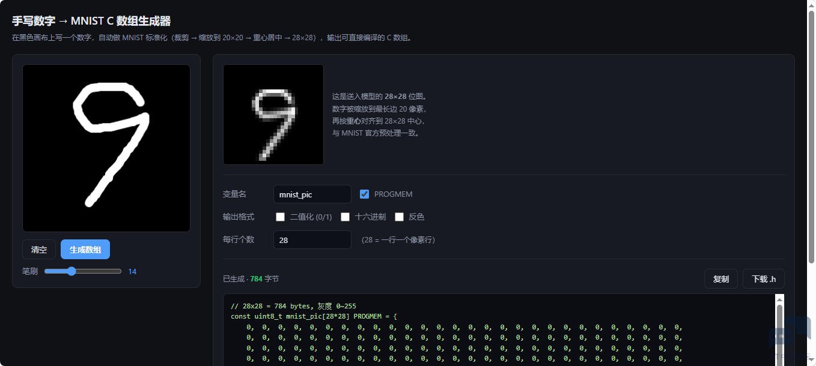Click the 28×28 preview thumbnail
Screen dimensions: 816x366
pyautogui.click(x=273, y=115)
